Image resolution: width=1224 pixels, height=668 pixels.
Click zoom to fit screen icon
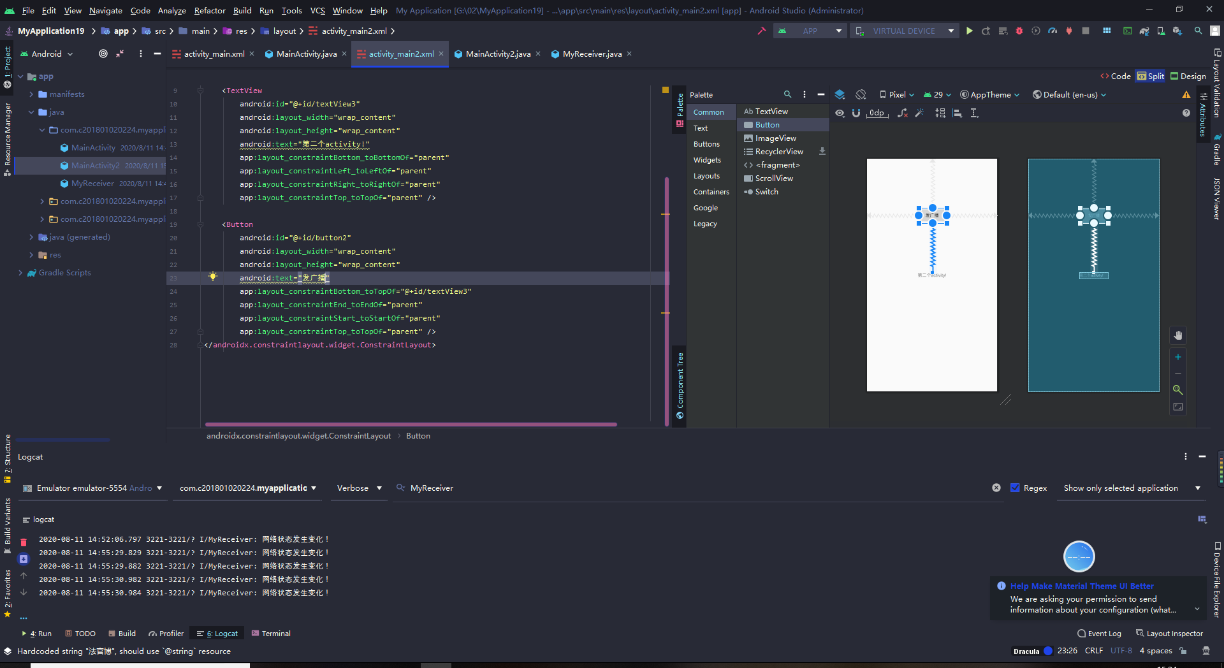(1178, 407)
